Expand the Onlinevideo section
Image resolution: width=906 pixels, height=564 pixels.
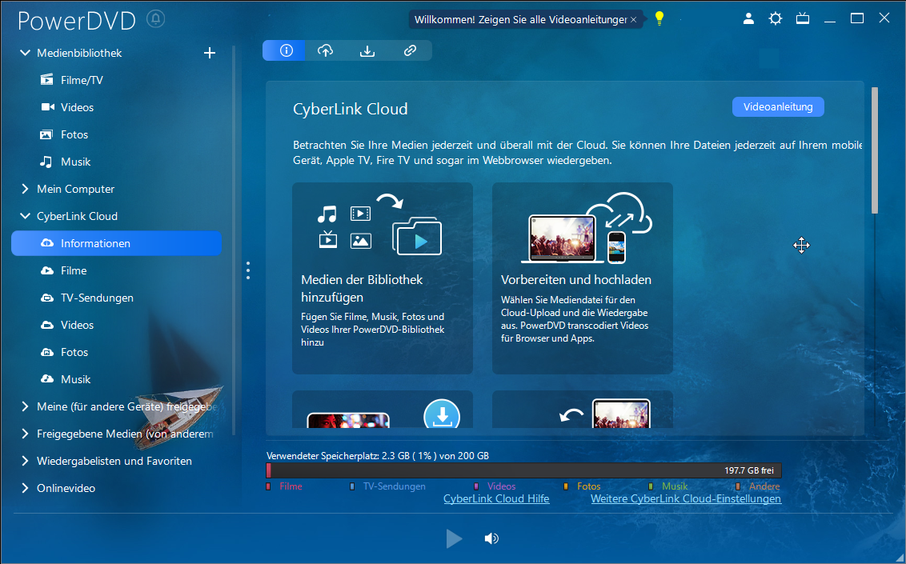[25, 488]
